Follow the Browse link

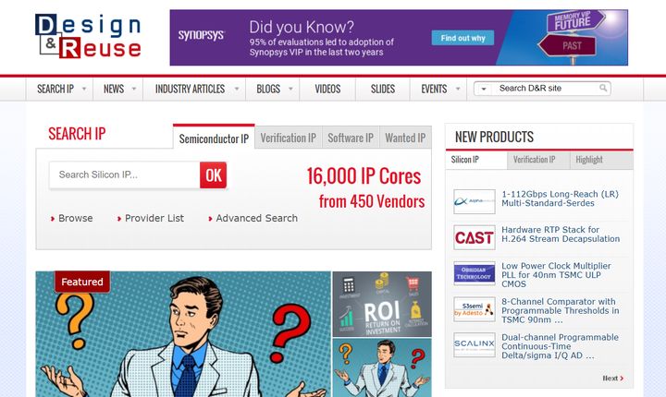click(75, 218)
